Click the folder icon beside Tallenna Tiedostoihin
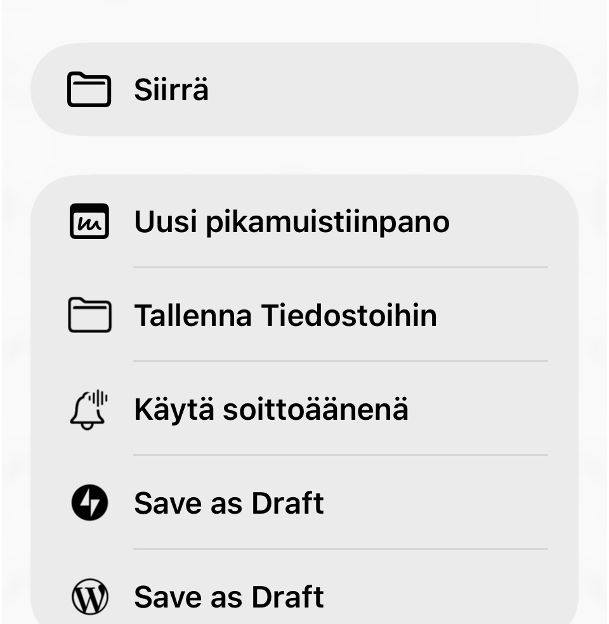This screenshot has width=609, height=624. 89,315
